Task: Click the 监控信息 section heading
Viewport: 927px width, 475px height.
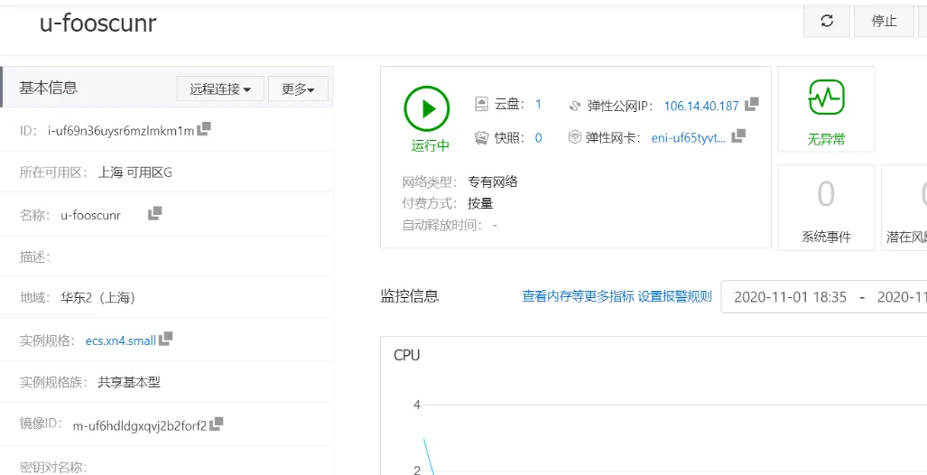Action: tap(410, 296)
